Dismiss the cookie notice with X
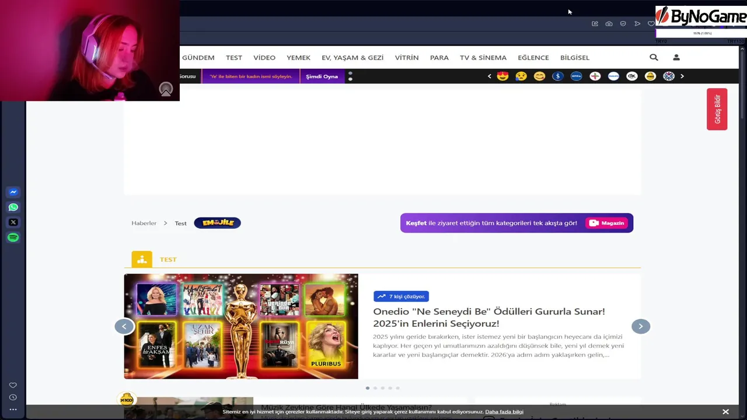Viewport: 747px width, 420px height. click(x=725, y=412)
